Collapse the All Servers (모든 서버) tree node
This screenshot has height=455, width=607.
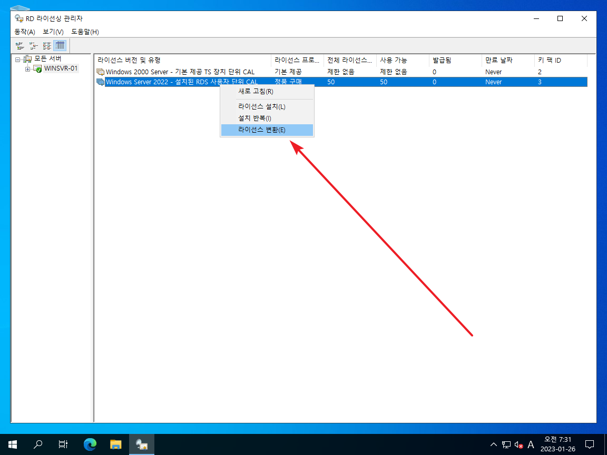[17, 59]
